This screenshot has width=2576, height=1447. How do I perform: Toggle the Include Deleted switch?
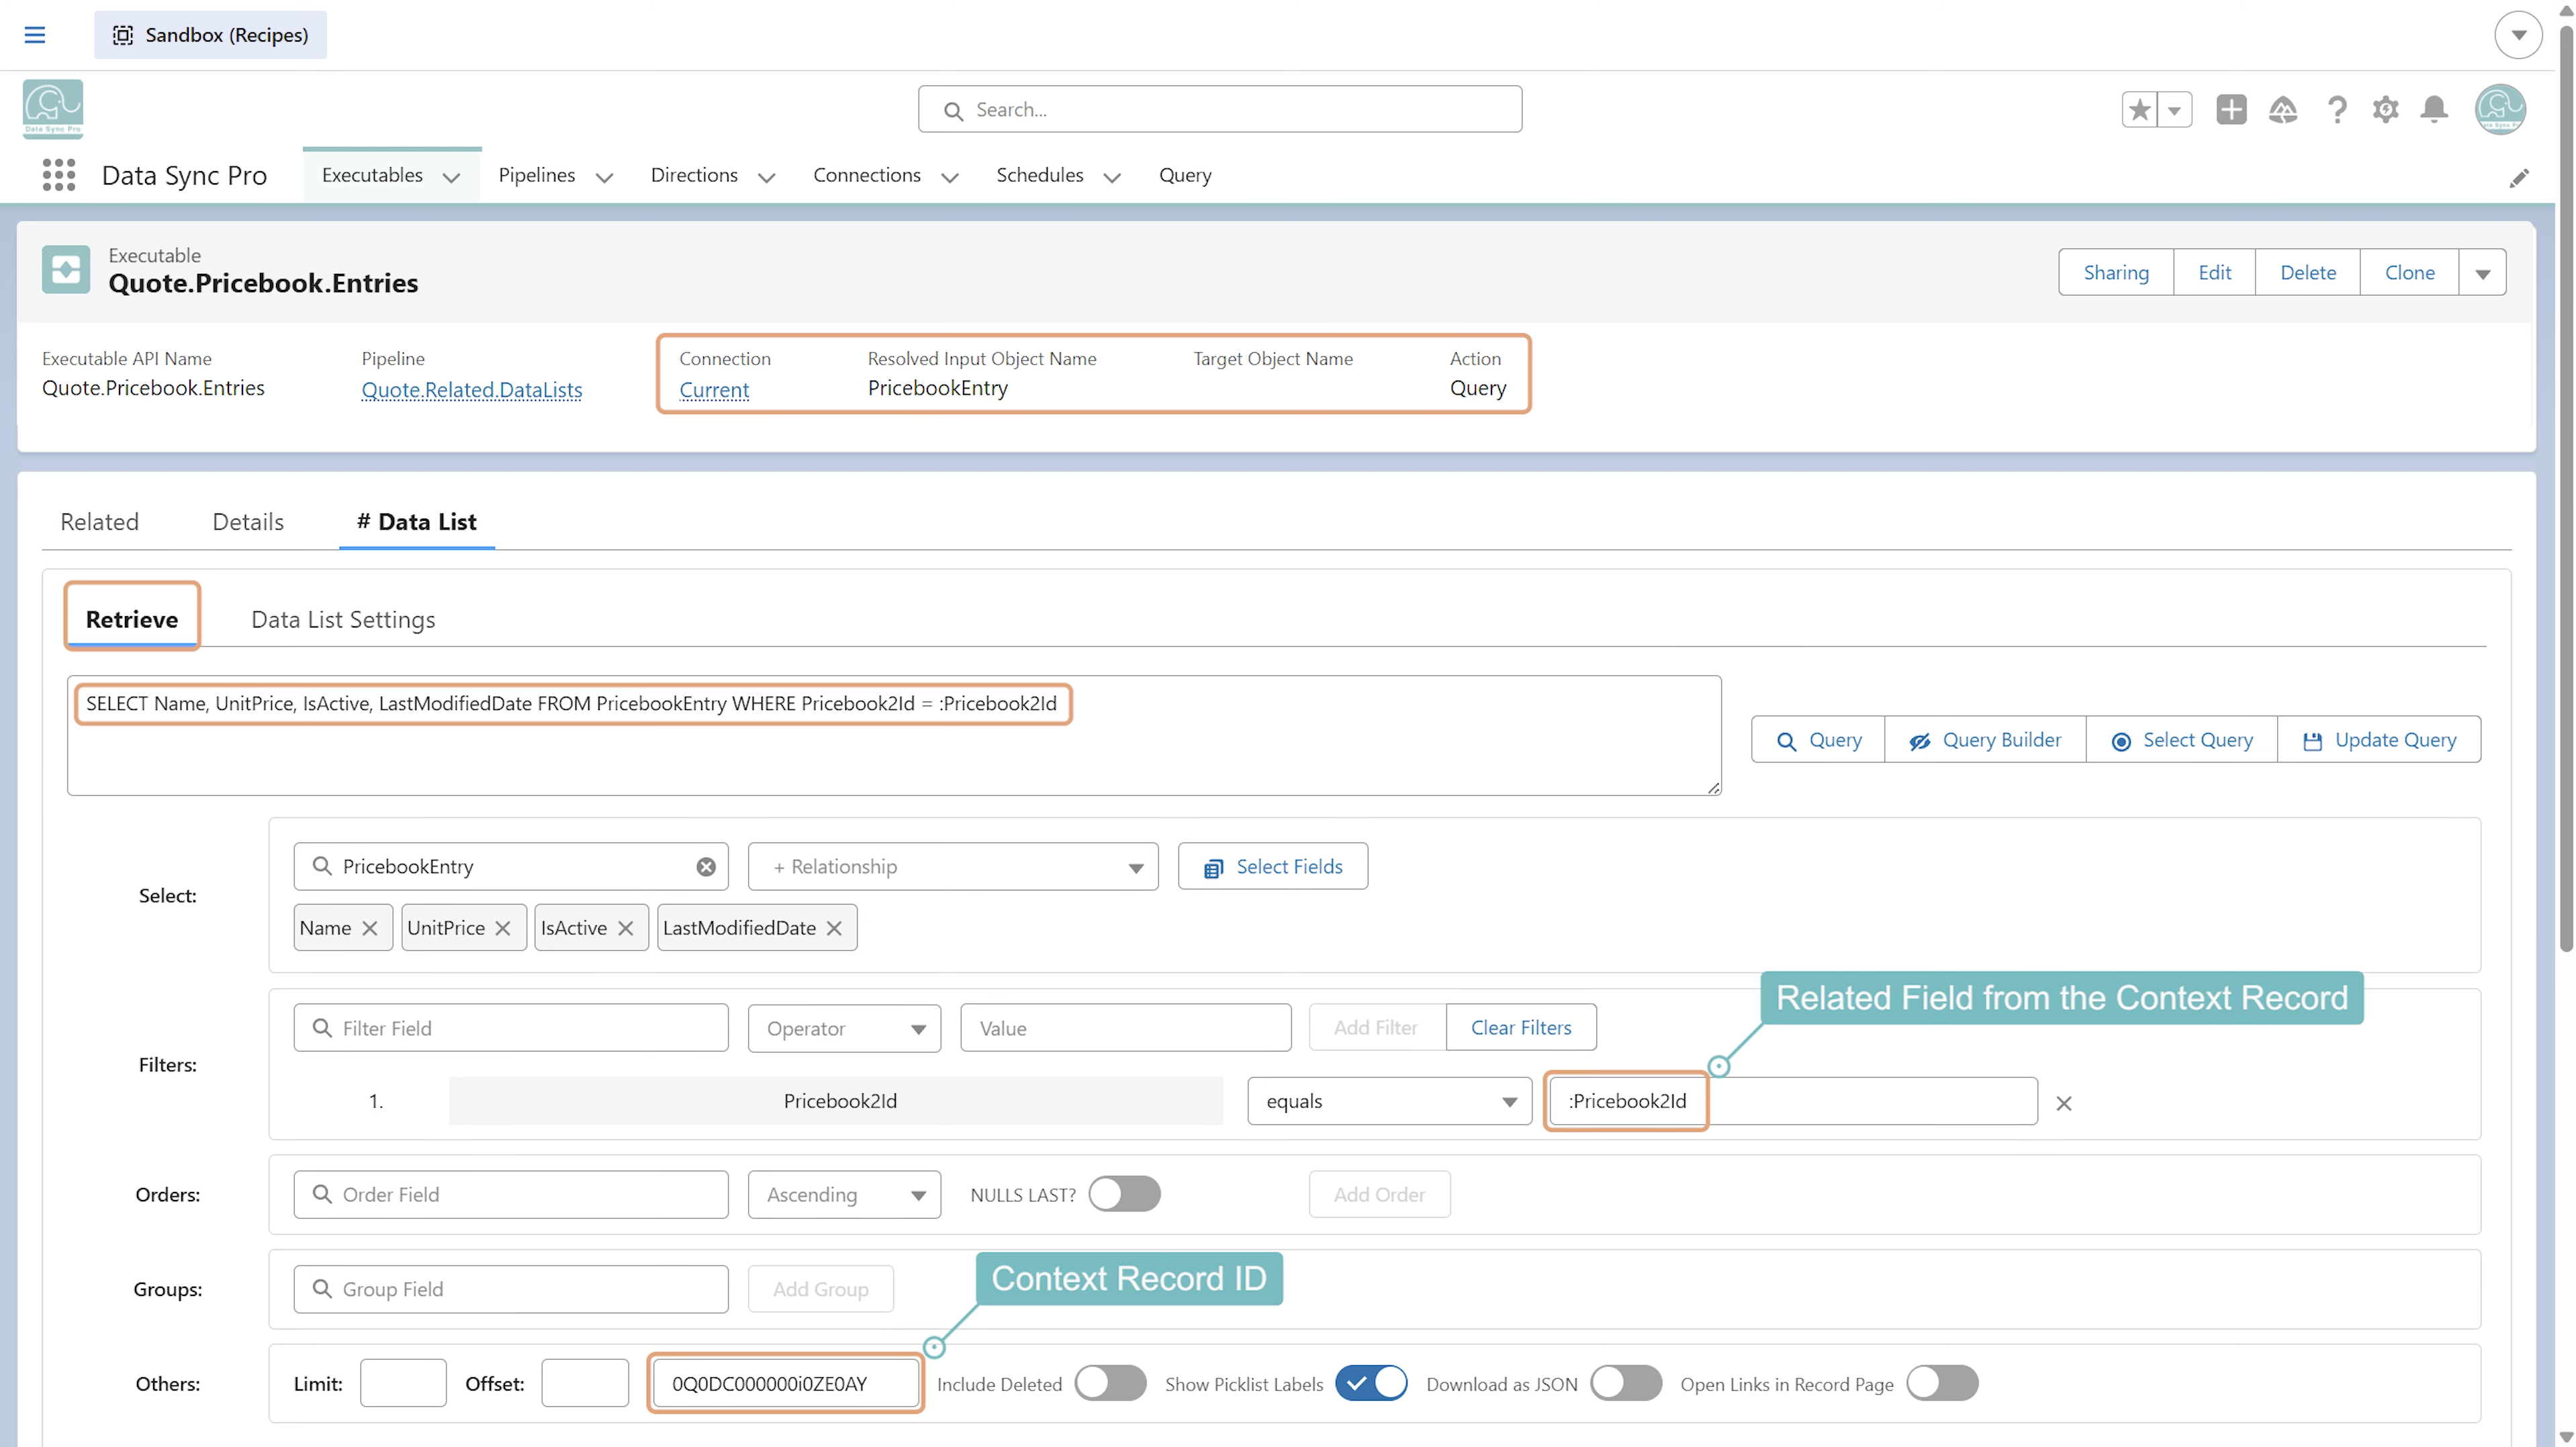coord(1110,1383)
